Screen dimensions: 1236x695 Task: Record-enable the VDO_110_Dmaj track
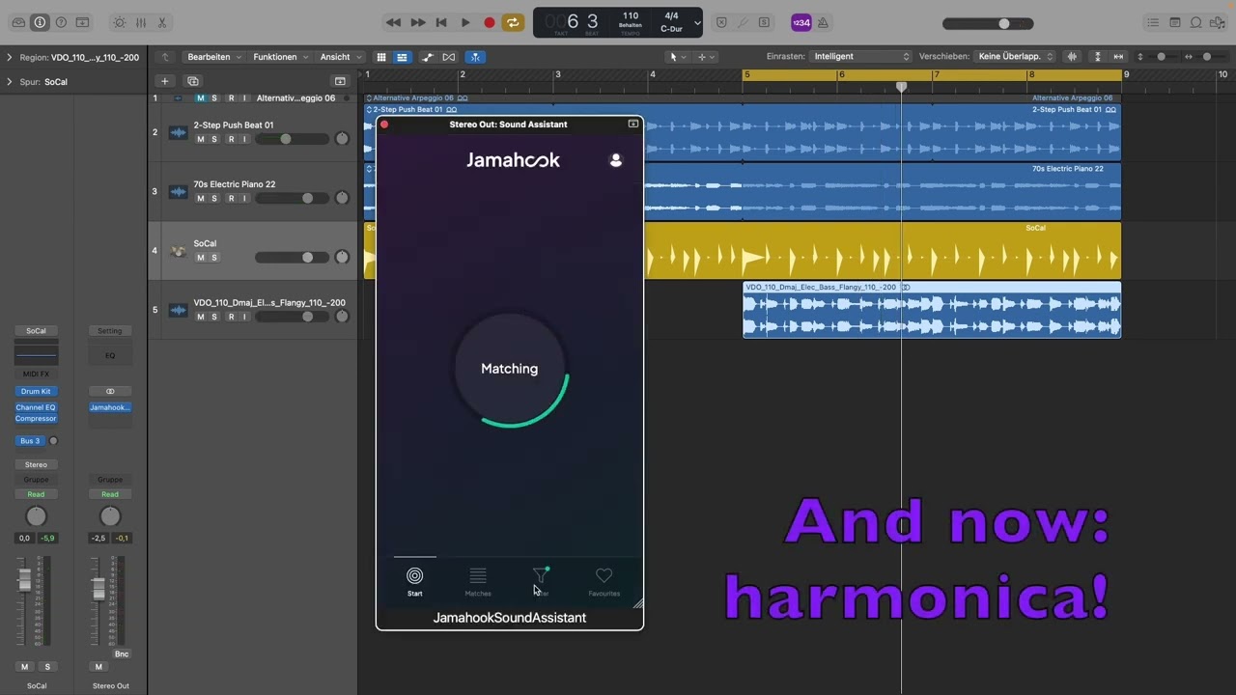click(231, 317)
